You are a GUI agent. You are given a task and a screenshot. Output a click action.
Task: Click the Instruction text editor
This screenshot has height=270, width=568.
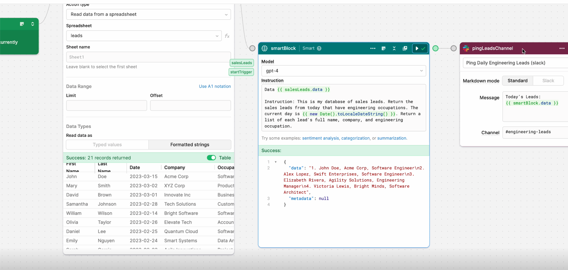[x=344, y=108]
